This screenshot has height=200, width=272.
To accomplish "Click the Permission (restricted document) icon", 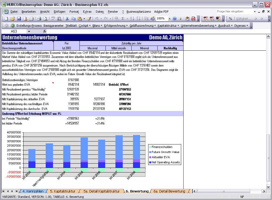I will 25,19.
